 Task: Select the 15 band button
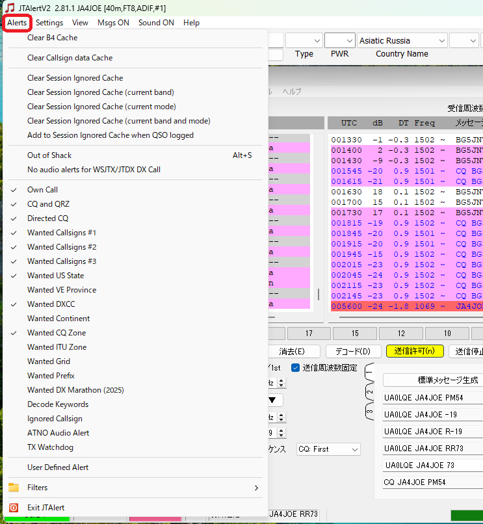(x=355, y=334)
